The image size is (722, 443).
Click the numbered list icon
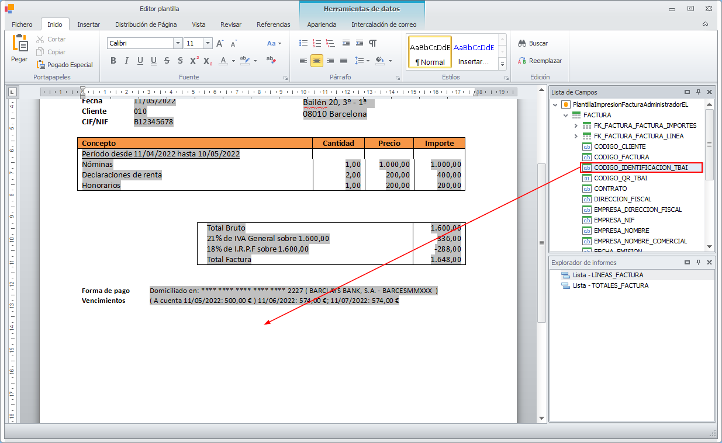tap(316, 43)
